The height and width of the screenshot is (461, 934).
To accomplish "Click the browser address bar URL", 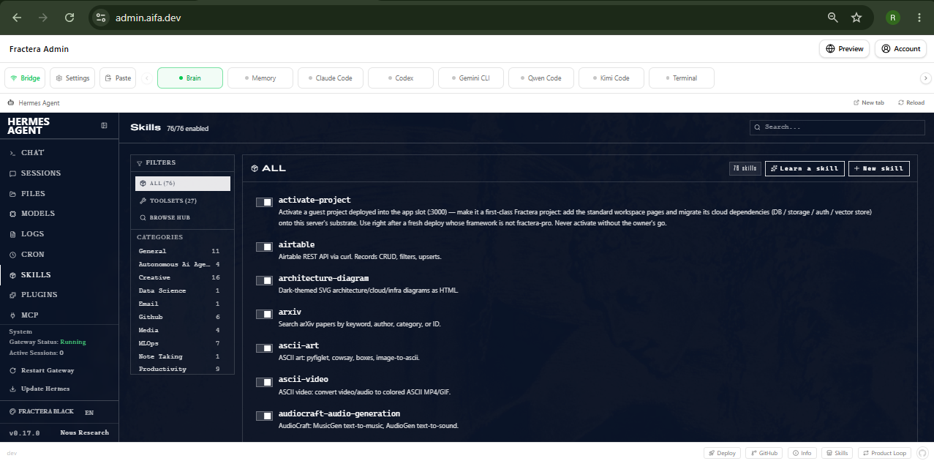I will [148, 18].
